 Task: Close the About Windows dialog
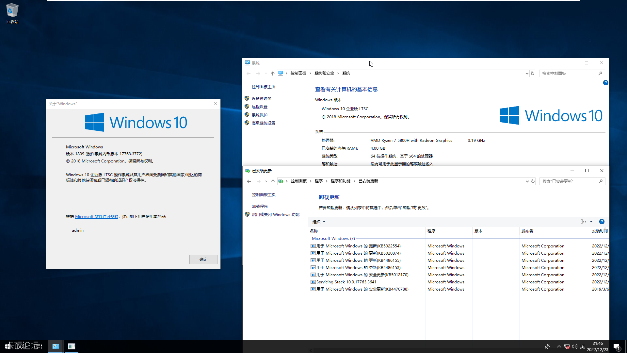[216, 104]
